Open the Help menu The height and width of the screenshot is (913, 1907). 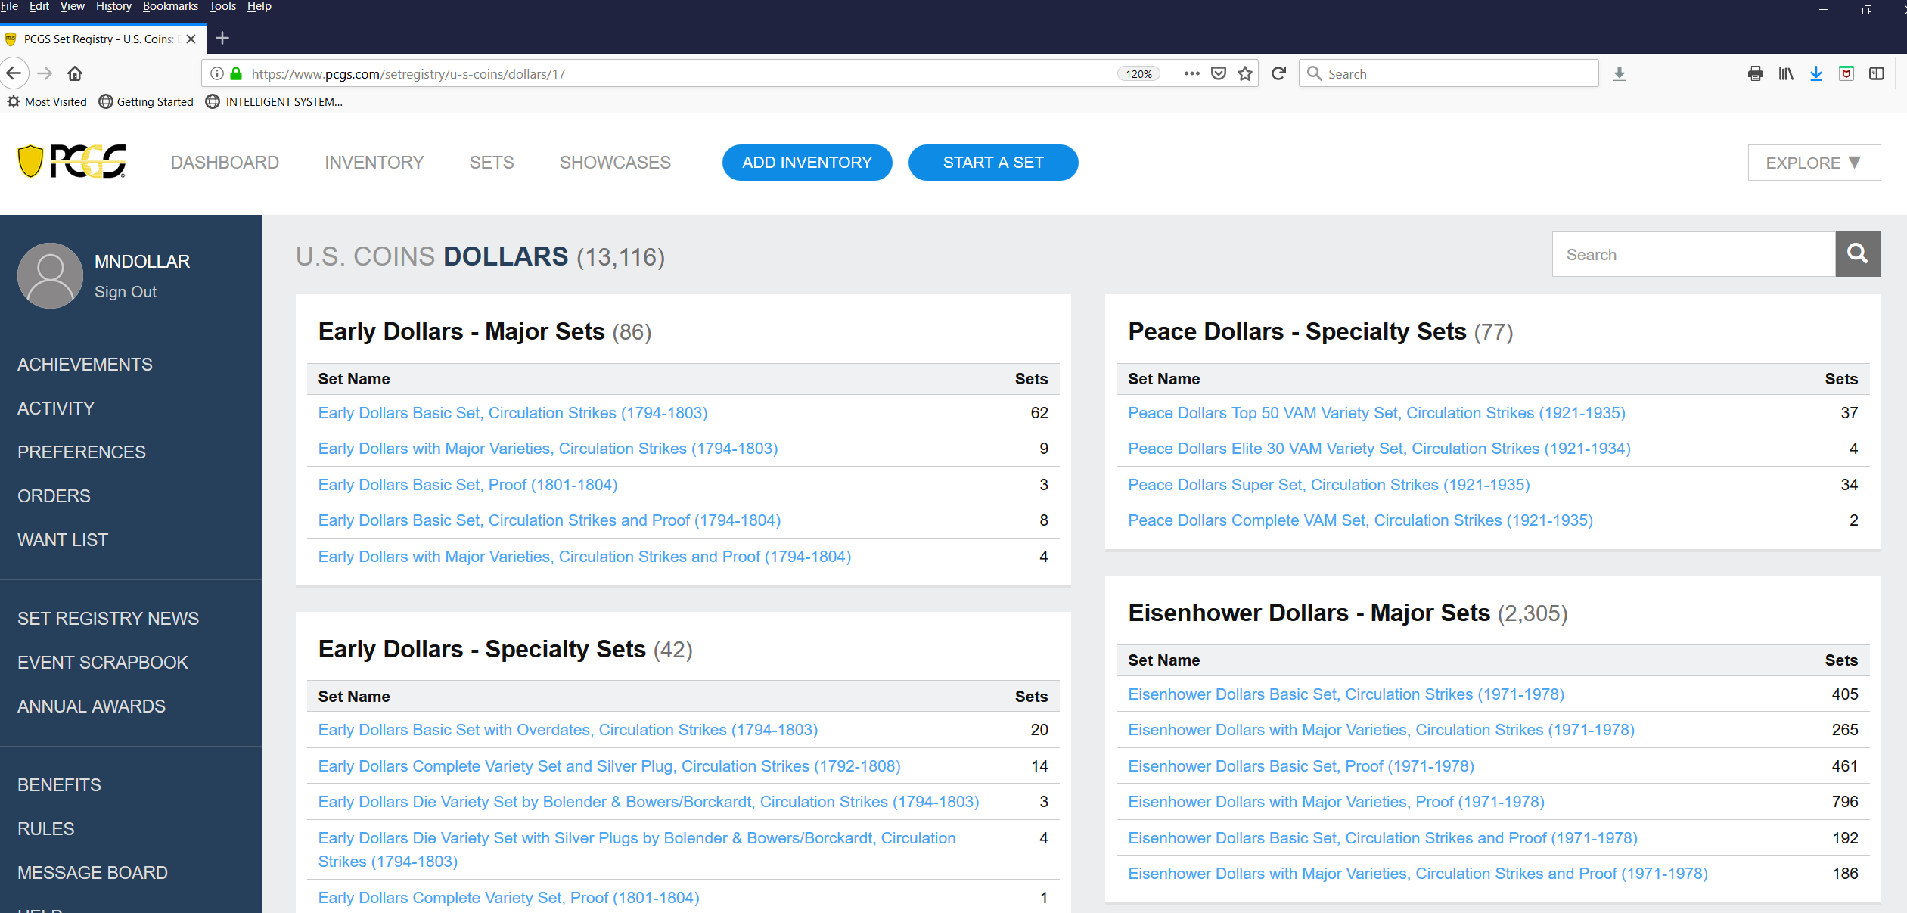259,6
